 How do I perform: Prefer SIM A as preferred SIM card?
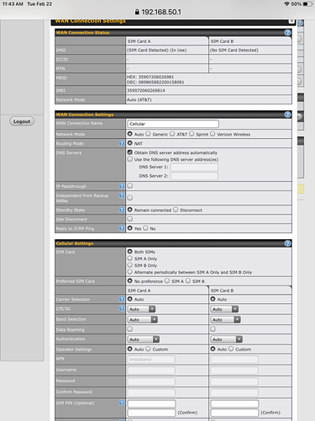[167, 280]
